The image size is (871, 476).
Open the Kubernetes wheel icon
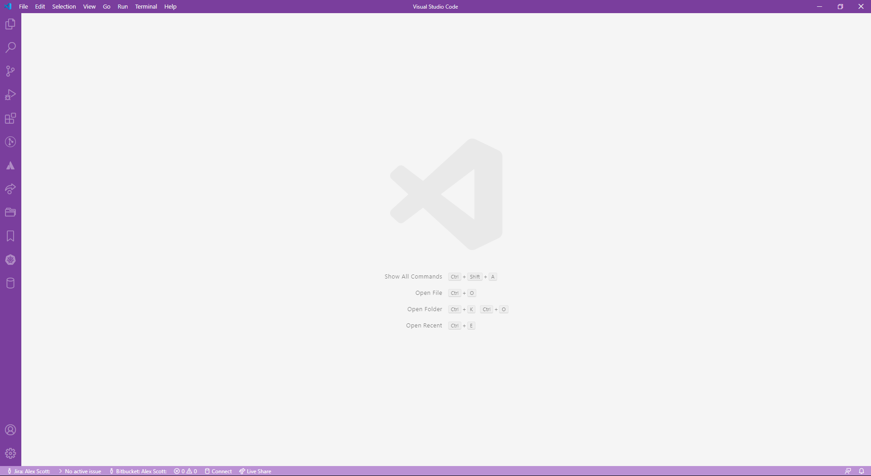pos(10,260)
